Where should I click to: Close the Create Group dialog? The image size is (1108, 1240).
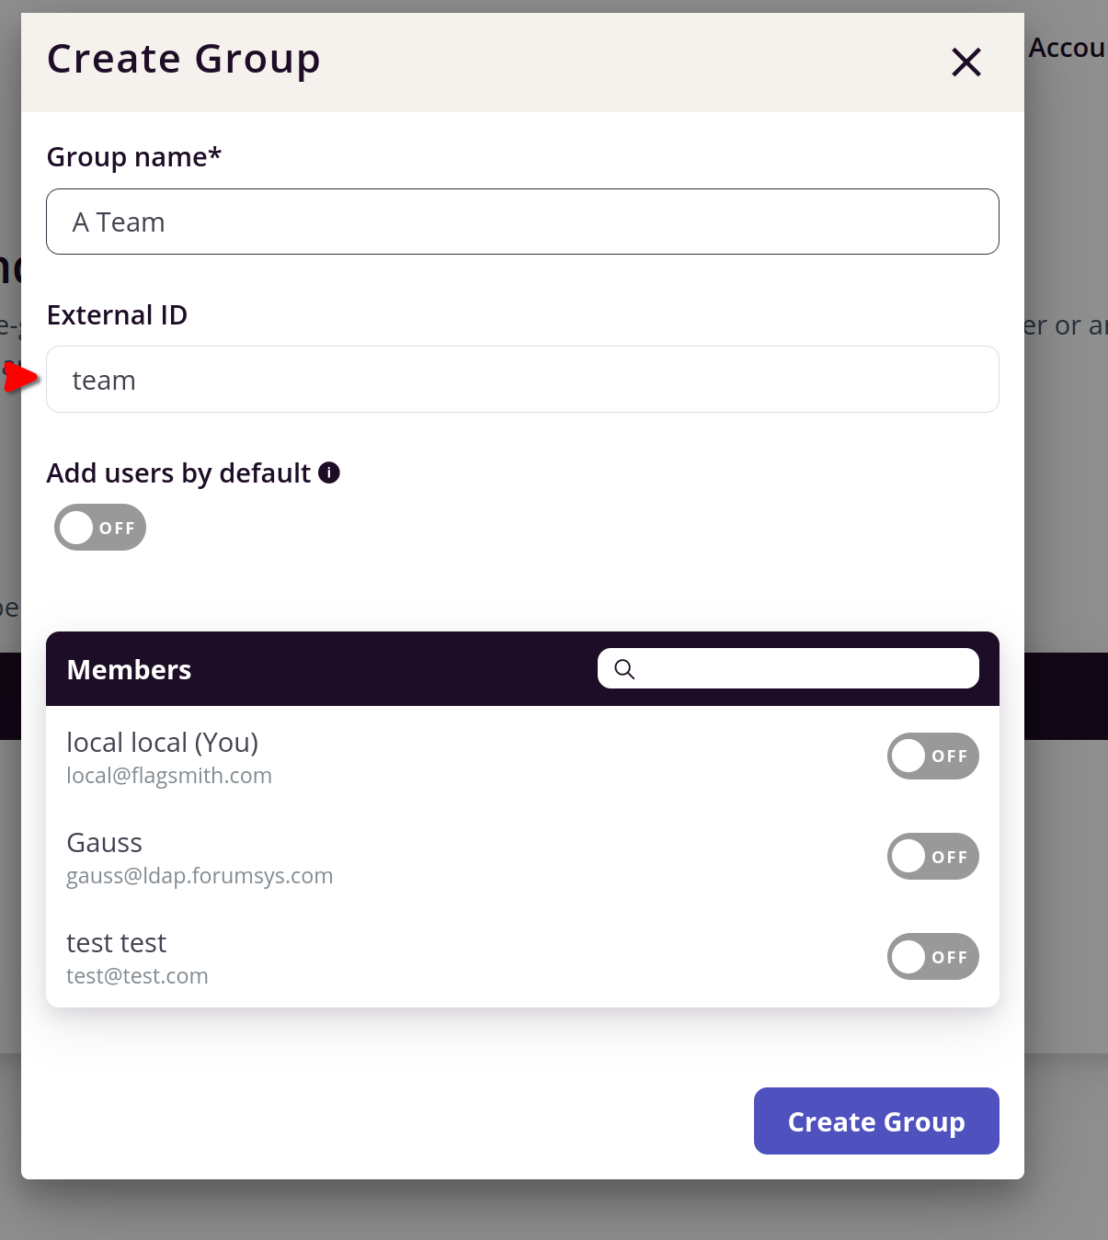966,63
